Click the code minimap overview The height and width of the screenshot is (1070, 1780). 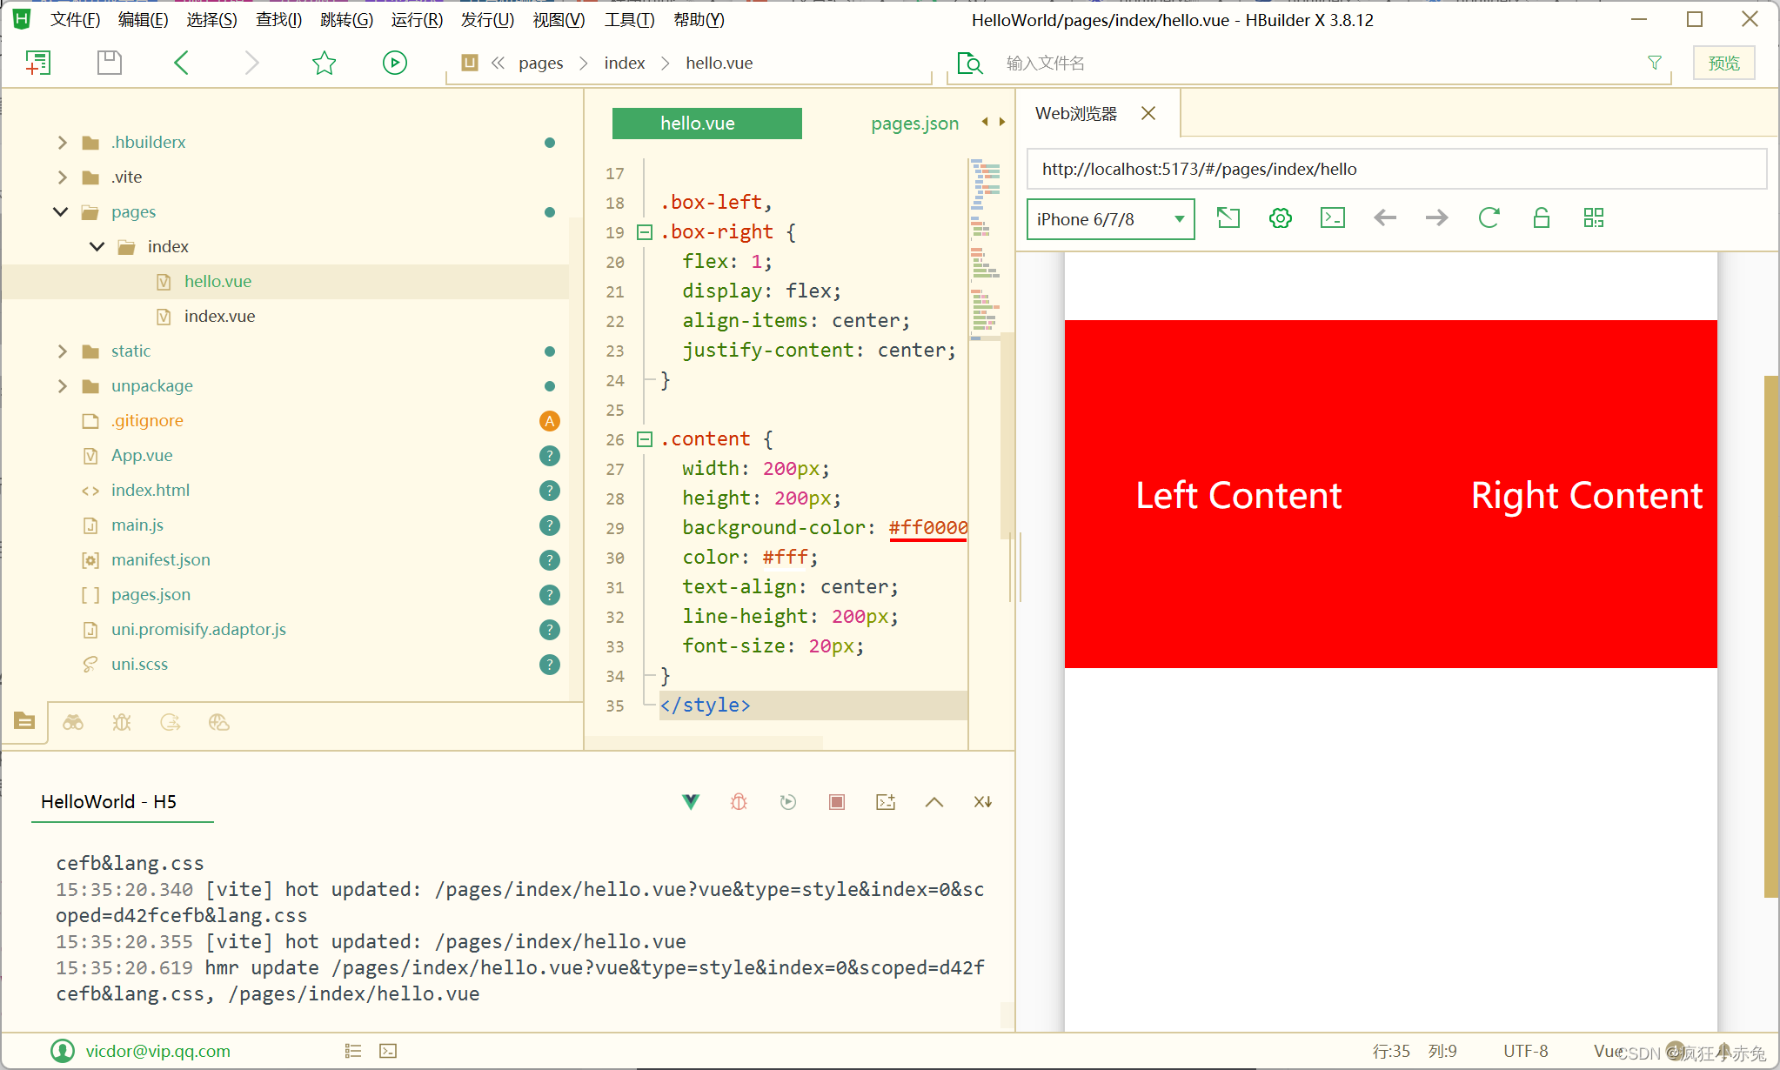pyautogui.click(x=985, y=248)
